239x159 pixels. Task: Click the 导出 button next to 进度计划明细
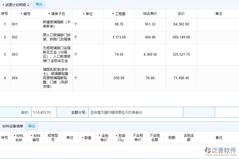pyautogui.click(x=39, y=4)
